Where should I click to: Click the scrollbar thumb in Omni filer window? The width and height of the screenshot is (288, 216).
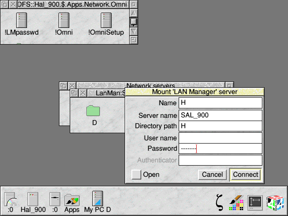tap(134, 22)
